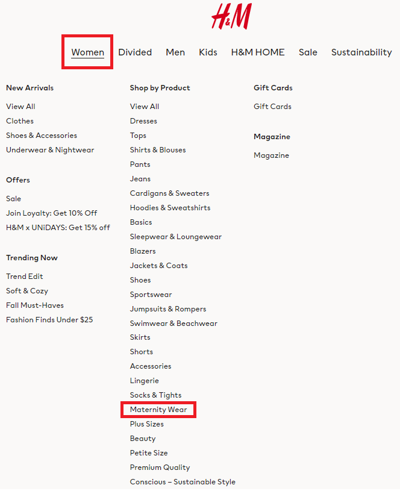Open the Women menu tab
Screen dimensions: 400x491
point(88,52)
